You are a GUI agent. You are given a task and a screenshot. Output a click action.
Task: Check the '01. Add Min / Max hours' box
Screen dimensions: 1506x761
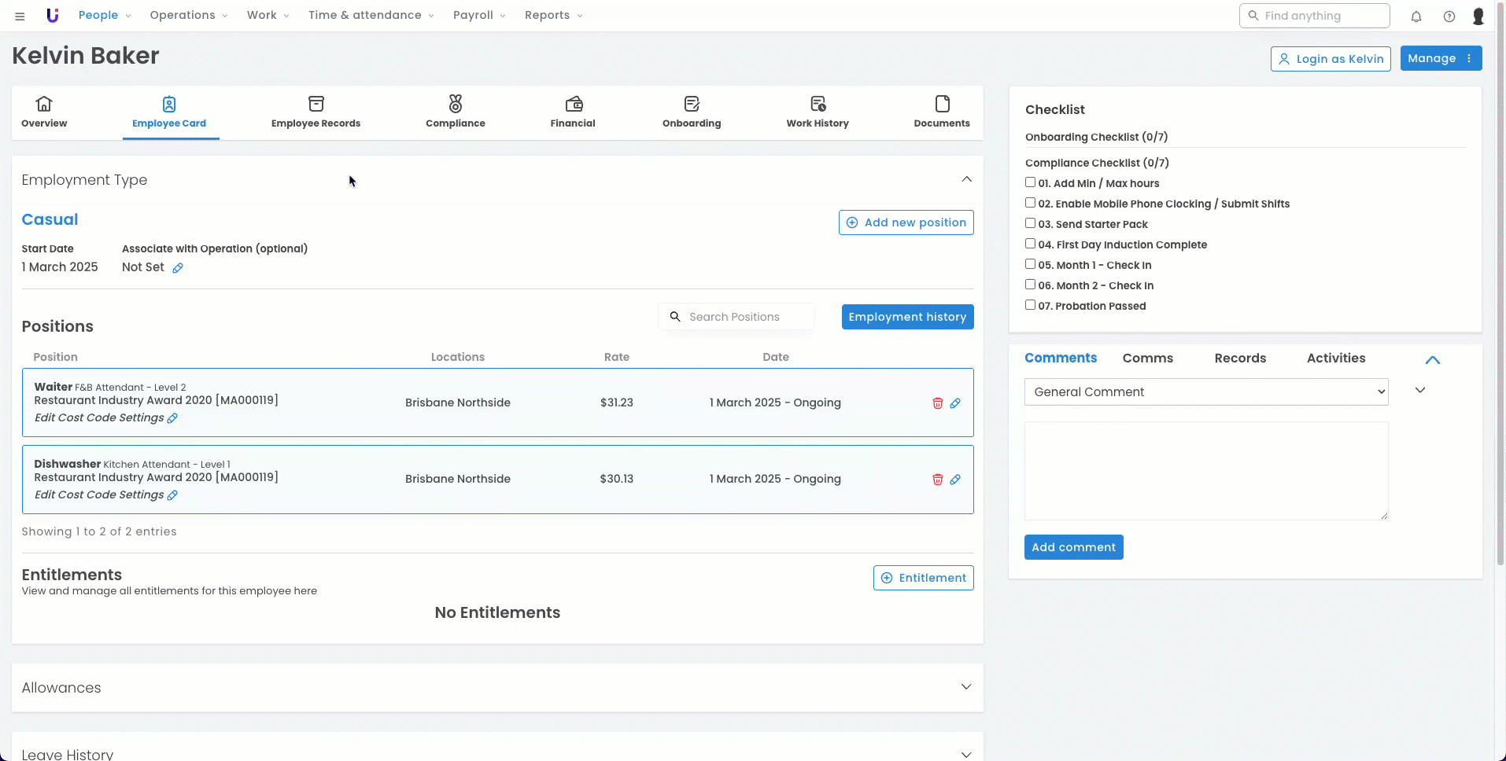pyautogui.click(x=1030, y=182)
